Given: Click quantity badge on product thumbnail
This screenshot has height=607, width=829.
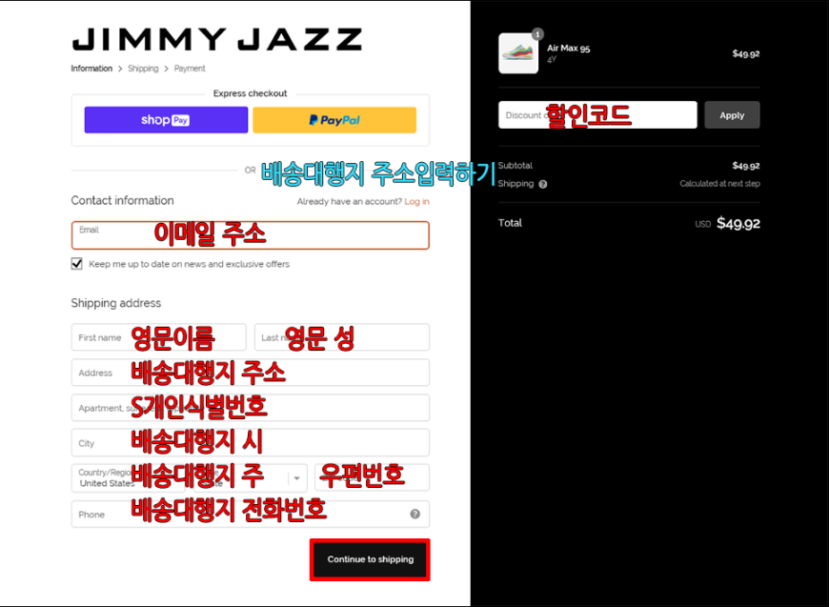Looking at the screenshot, I should [537, 34].
